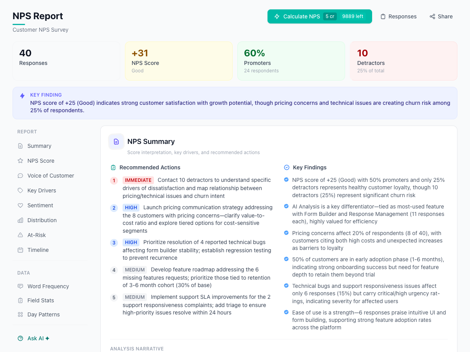This screenshot has width=470, height=352.
Task: Click the NPS Summary document icon
Action: pos(116,142)
